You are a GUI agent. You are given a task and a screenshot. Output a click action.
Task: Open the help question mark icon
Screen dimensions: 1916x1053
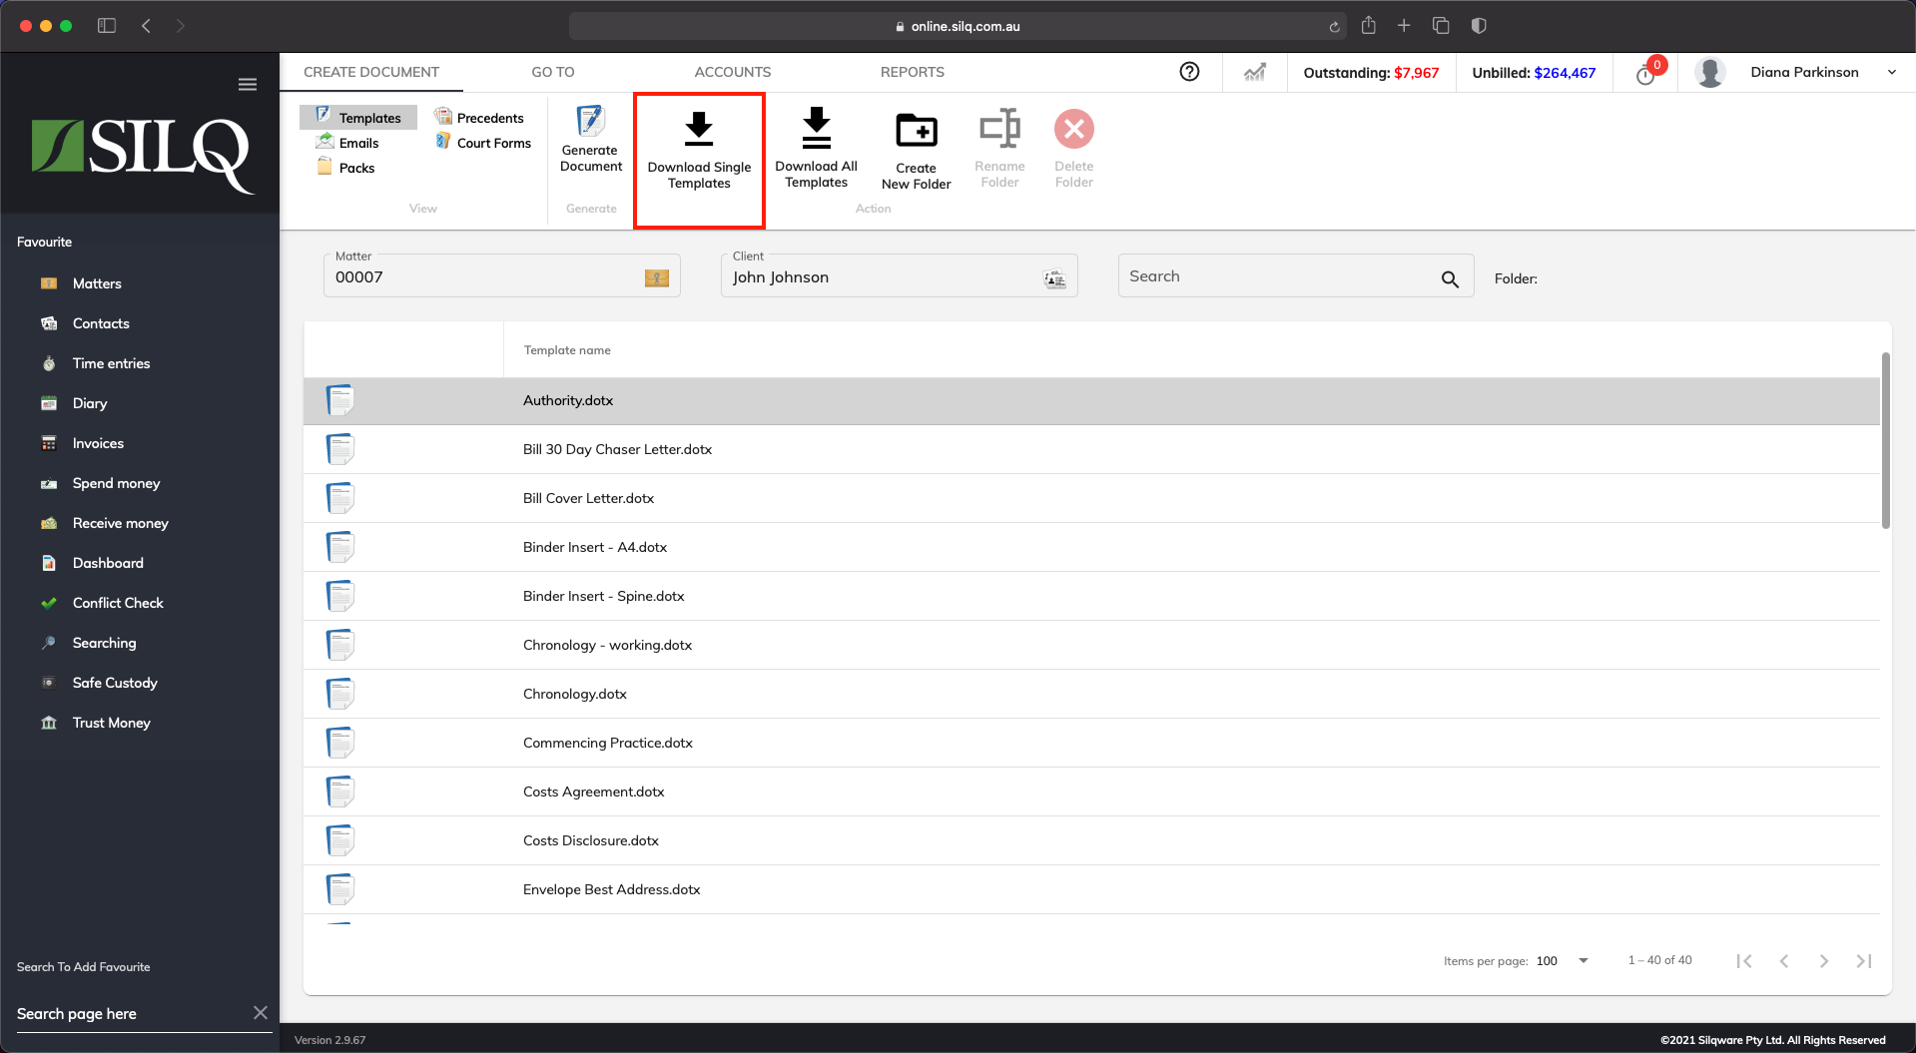tap(1189, 72)
